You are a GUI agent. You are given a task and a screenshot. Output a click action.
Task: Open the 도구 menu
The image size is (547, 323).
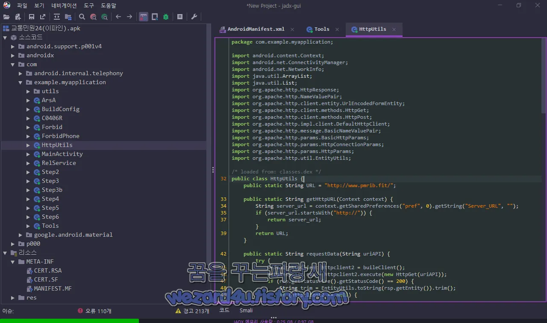(x=89, y=6)
